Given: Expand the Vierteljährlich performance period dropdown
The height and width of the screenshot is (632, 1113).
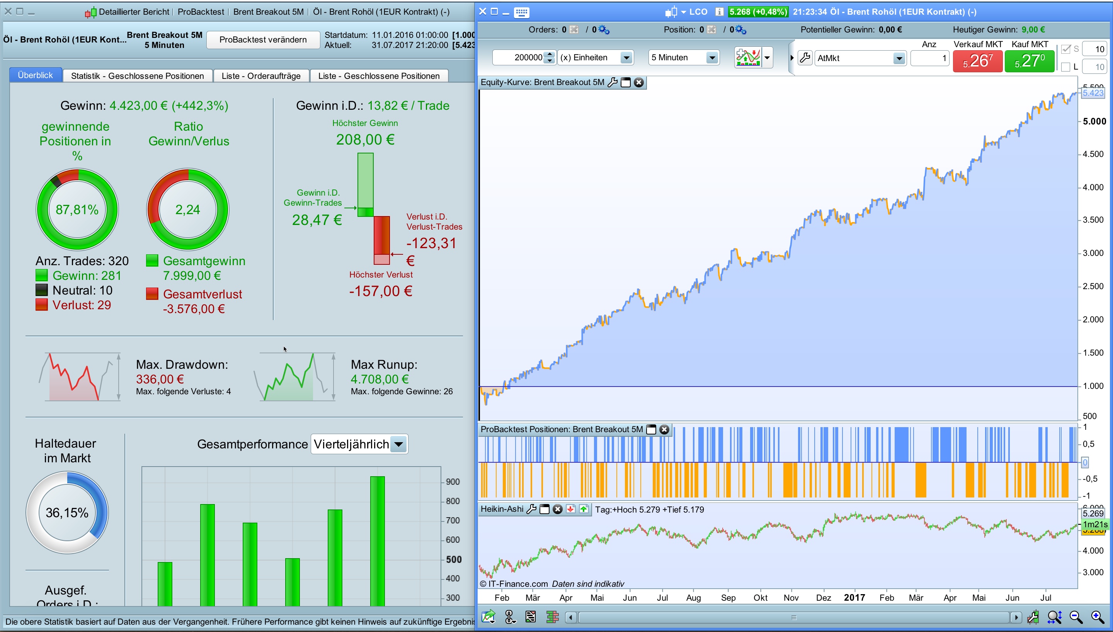Looking at the screenshot, I should tap(398, 444).
